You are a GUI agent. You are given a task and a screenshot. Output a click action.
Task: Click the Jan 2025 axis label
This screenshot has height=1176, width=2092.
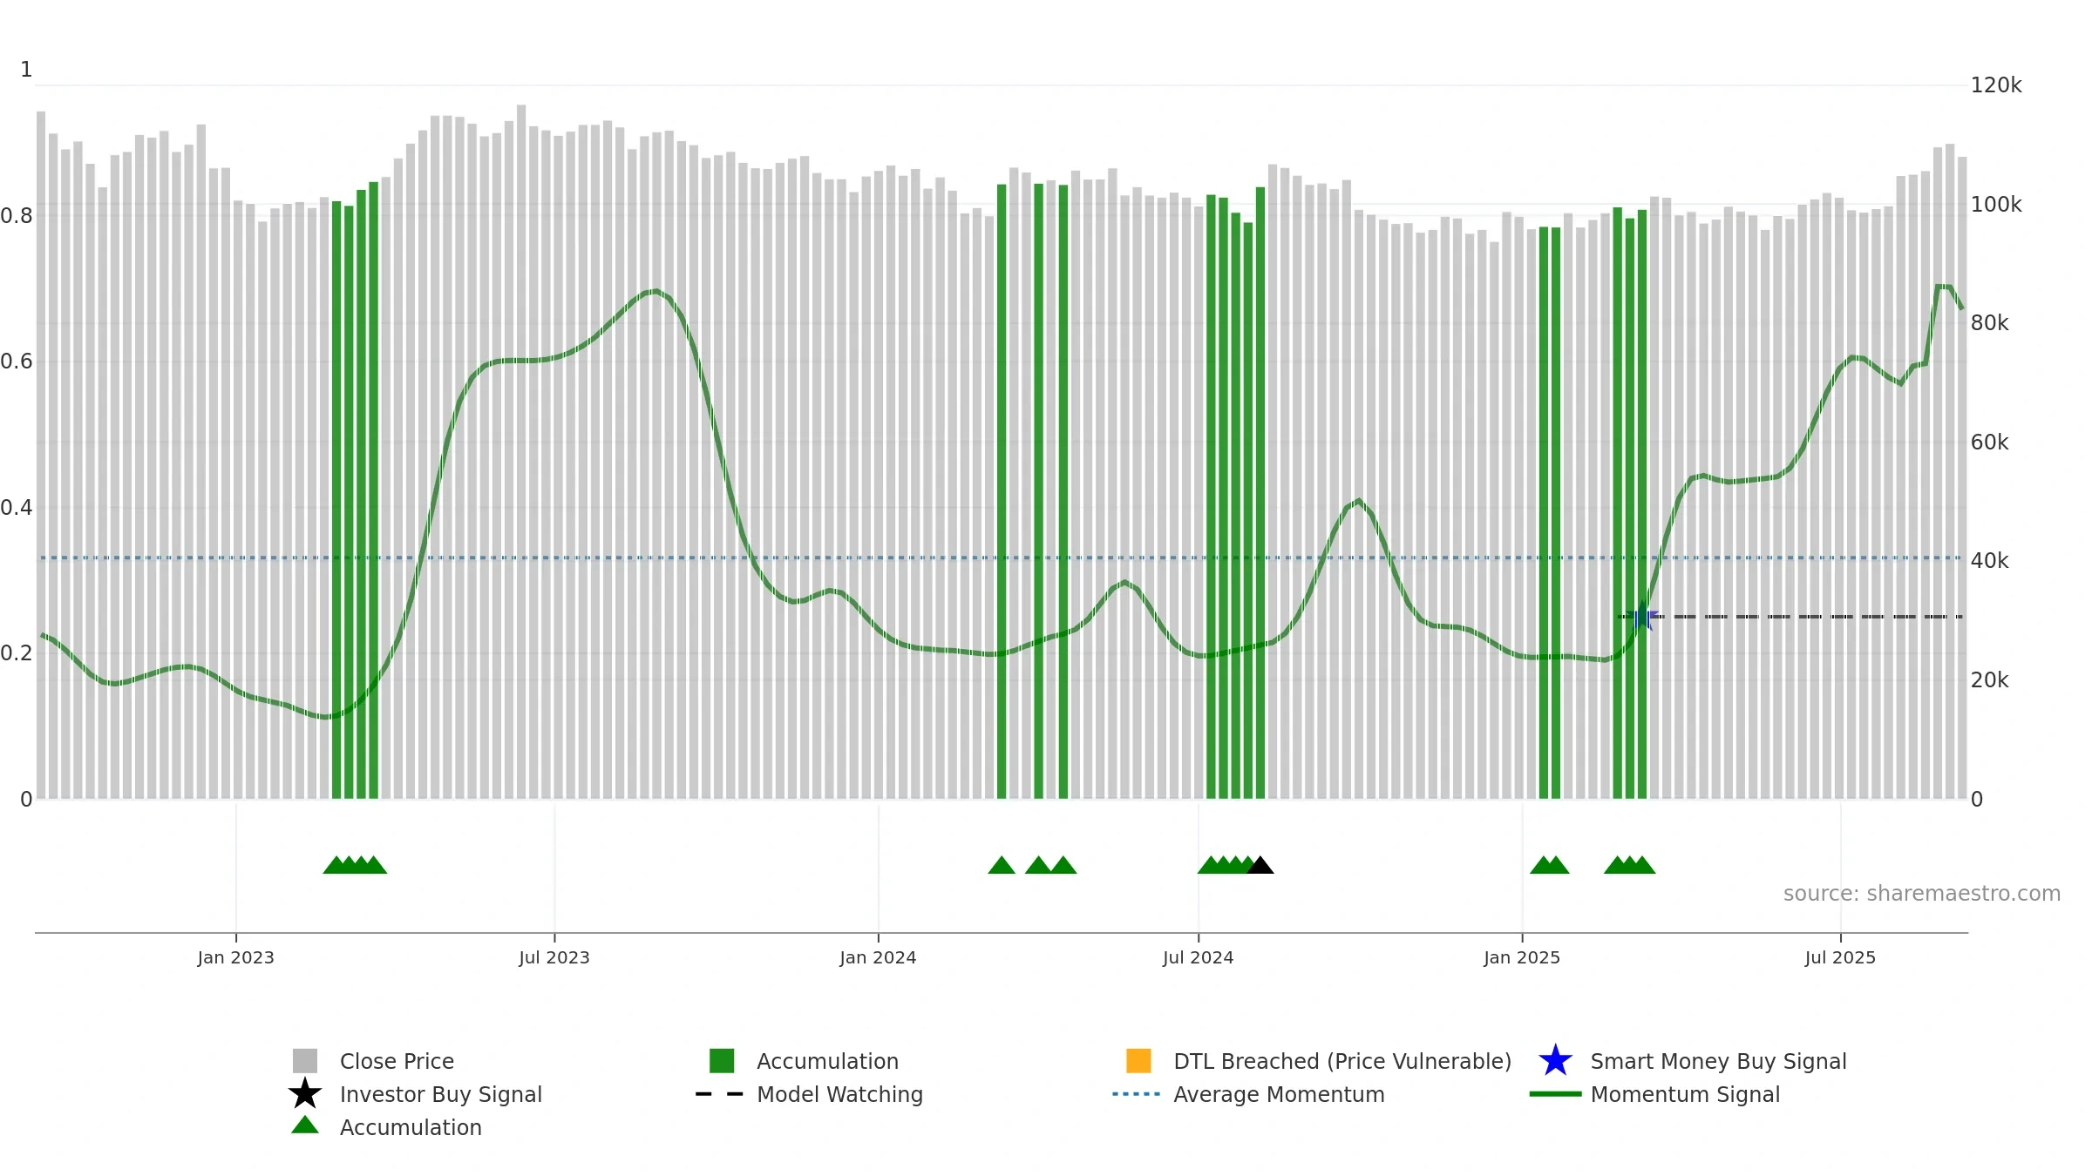1522,958
